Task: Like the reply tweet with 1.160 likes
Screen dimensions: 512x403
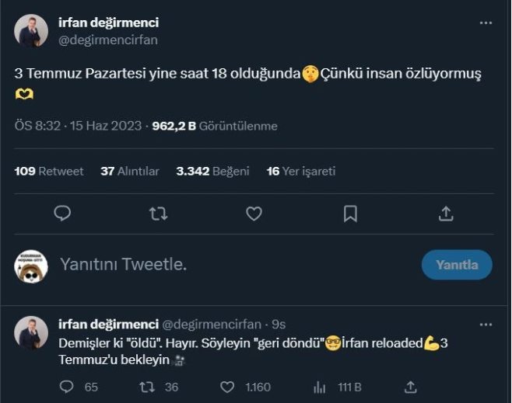Action: click(x=227, y=387)
